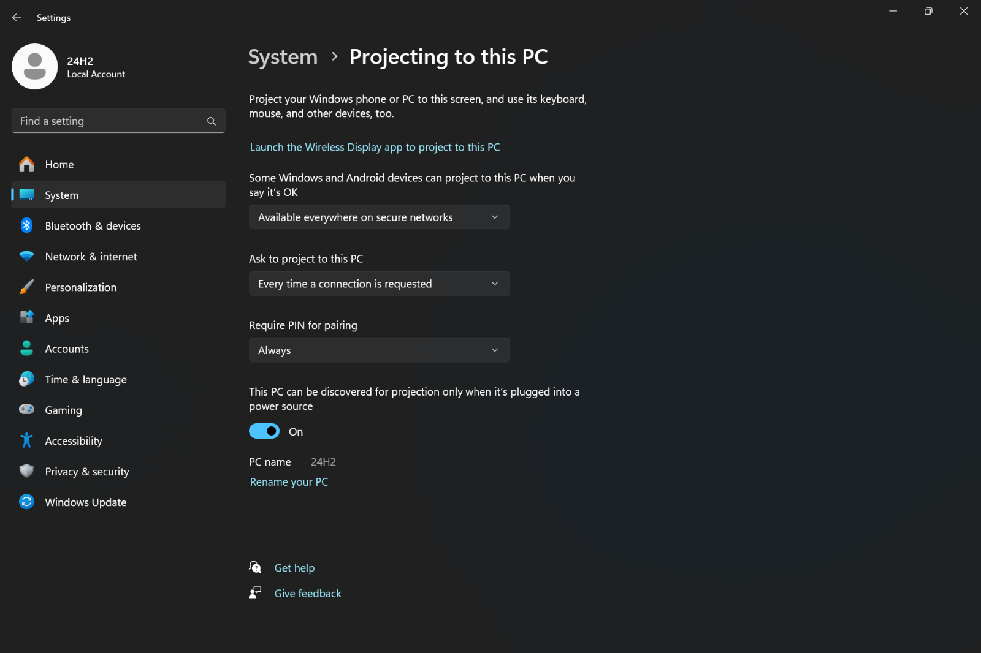The width and height of the screenshot is (981, 653).
Task: Click the Home icon in sidebar
Action: point(26,164)
